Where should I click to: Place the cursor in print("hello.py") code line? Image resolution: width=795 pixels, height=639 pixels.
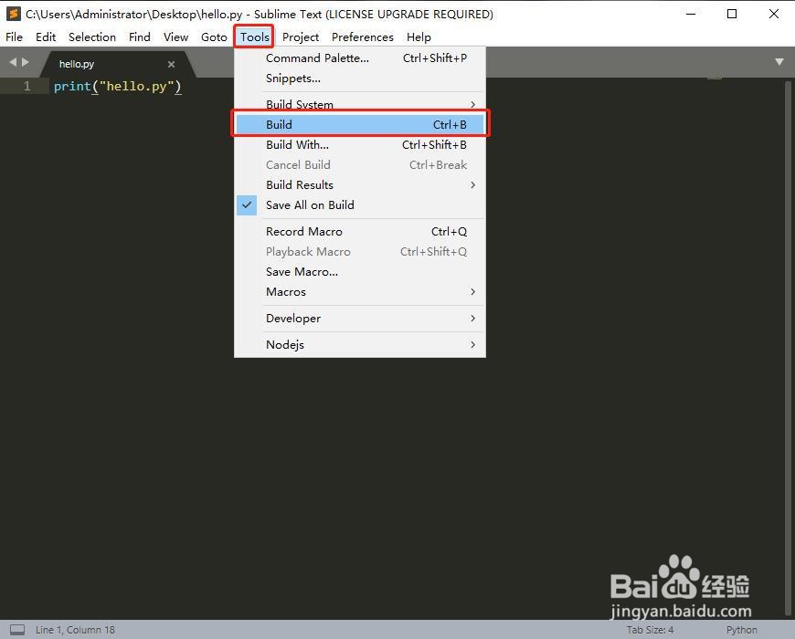pyautogui.click(x=118, y=87)
